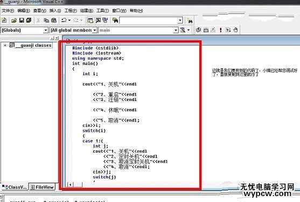The height and width of the screenshot is (202, 300).
Task: Open the Redo history dropdown arrow
Action: point(81,20)
